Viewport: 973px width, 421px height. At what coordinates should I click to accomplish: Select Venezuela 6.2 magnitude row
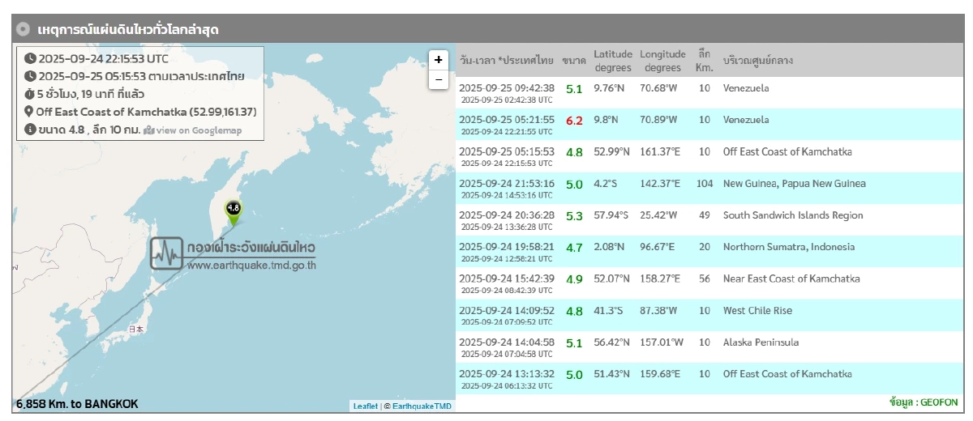tap(710, 124)
